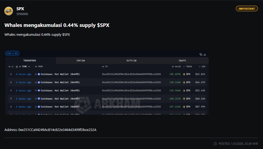Click document icon in the 6 hours ago row
Screen dimensions: 263x149
(x=36, y=90)
